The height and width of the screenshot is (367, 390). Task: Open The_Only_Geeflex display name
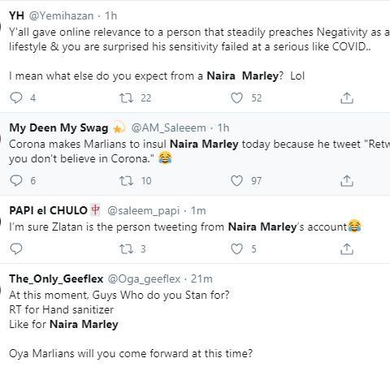(56, 278)
